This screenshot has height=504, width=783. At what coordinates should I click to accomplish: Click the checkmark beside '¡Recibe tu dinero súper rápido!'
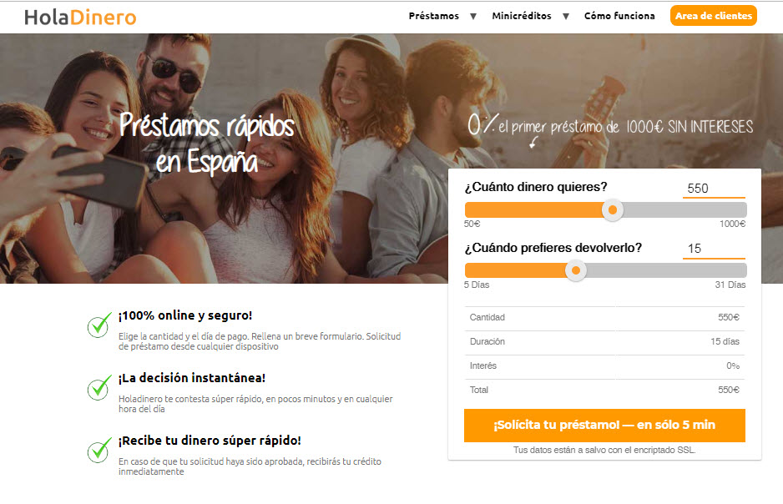point(99,451)
